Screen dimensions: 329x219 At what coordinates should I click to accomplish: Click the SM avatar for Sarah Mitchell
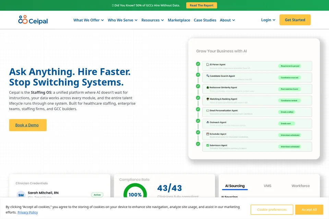point(21,195)
